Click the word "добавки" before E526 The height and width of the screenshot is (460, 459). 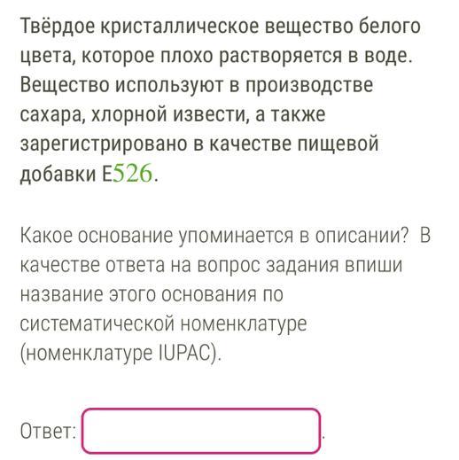pyautogui.click(x=58, y=173)
